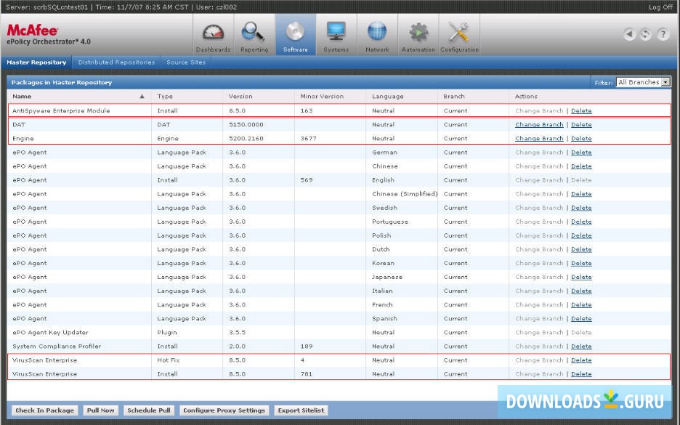This screenshot has height=425, width=680.
Task: Sort by the Branch column header
Action: 453,97
